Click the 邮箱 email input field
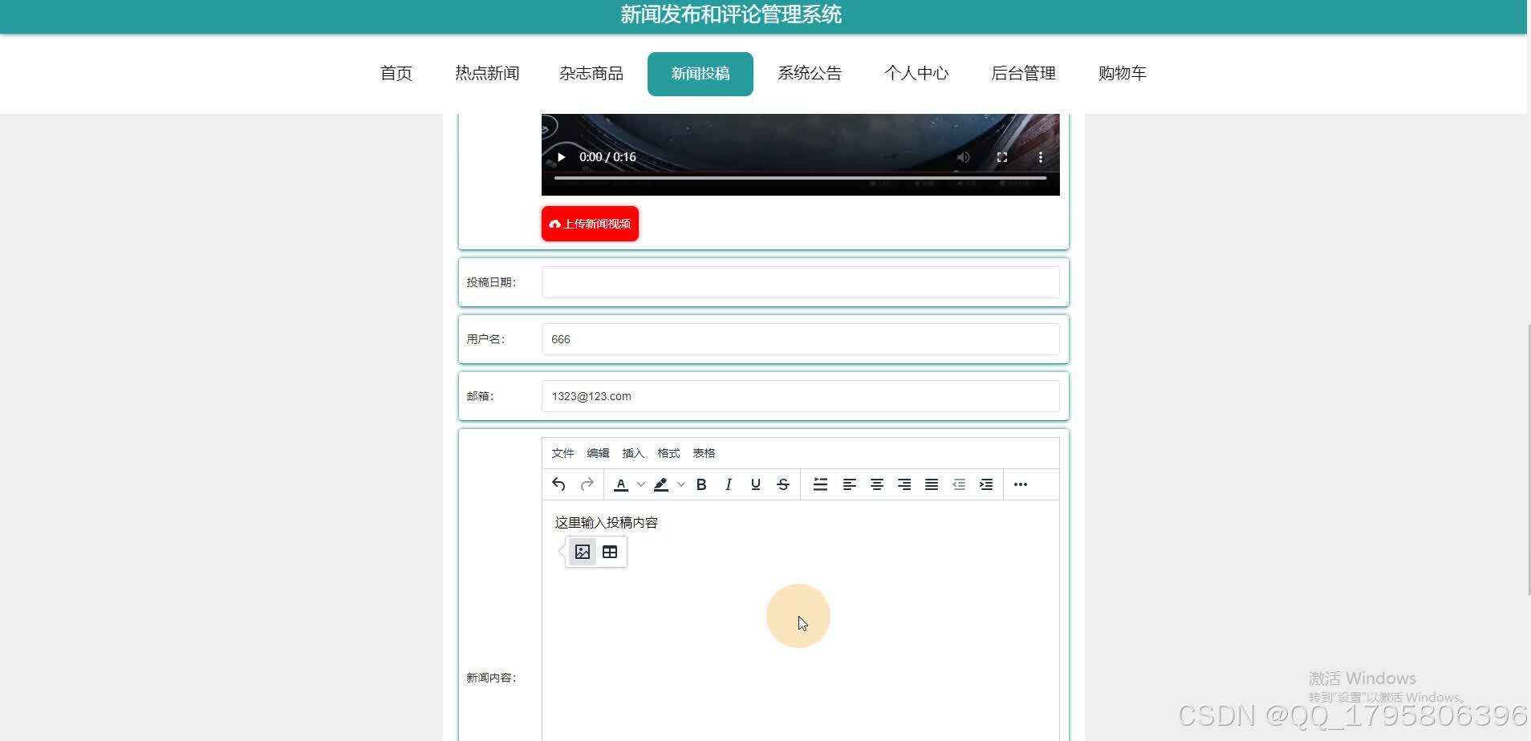Screen dimensions: 1531x741 (x=800, y=396)
